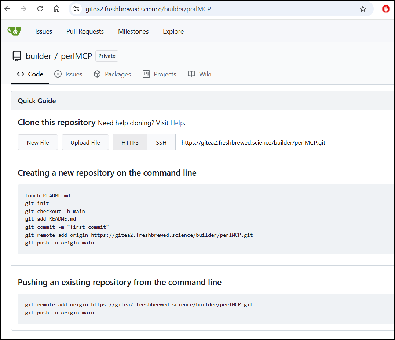Click the repository book icon beside builder
This screenshot has width=395, height=340.
coord(17,56)
